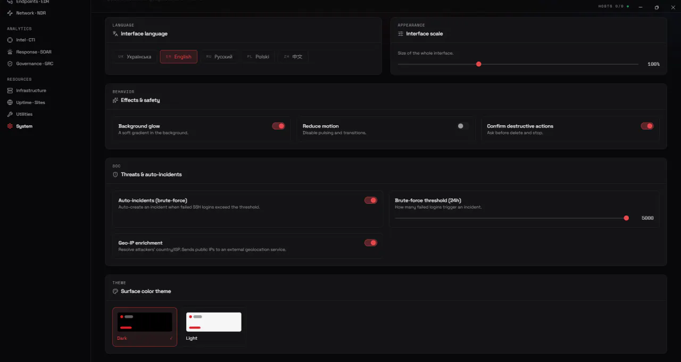Switch interface language to Русский

click(219, 57)
